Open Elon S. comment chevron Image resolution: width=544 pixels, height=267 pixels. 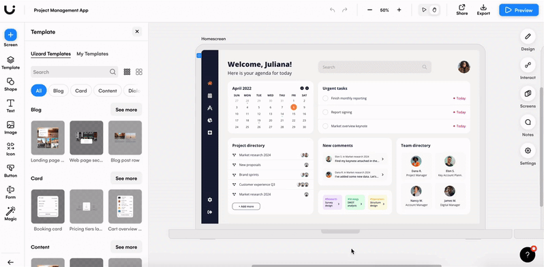click(382, 159)
